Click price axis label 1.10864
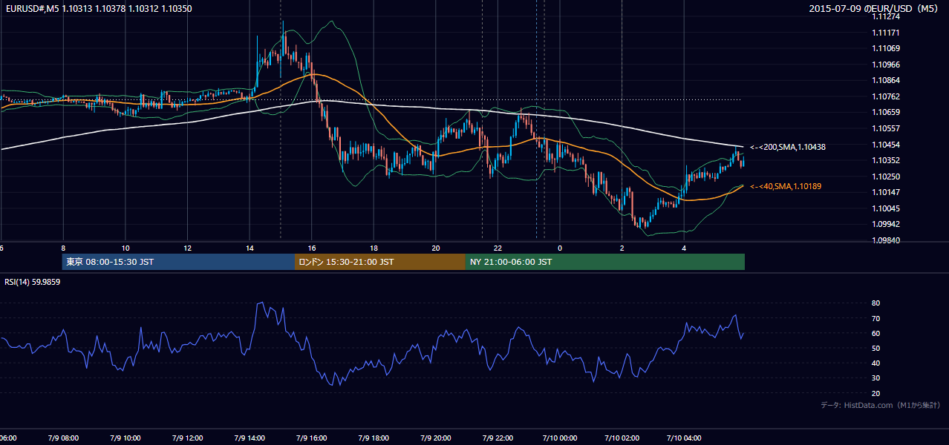Image resolution: width=949 pixels, height=445 pixels. coord(887,80)
